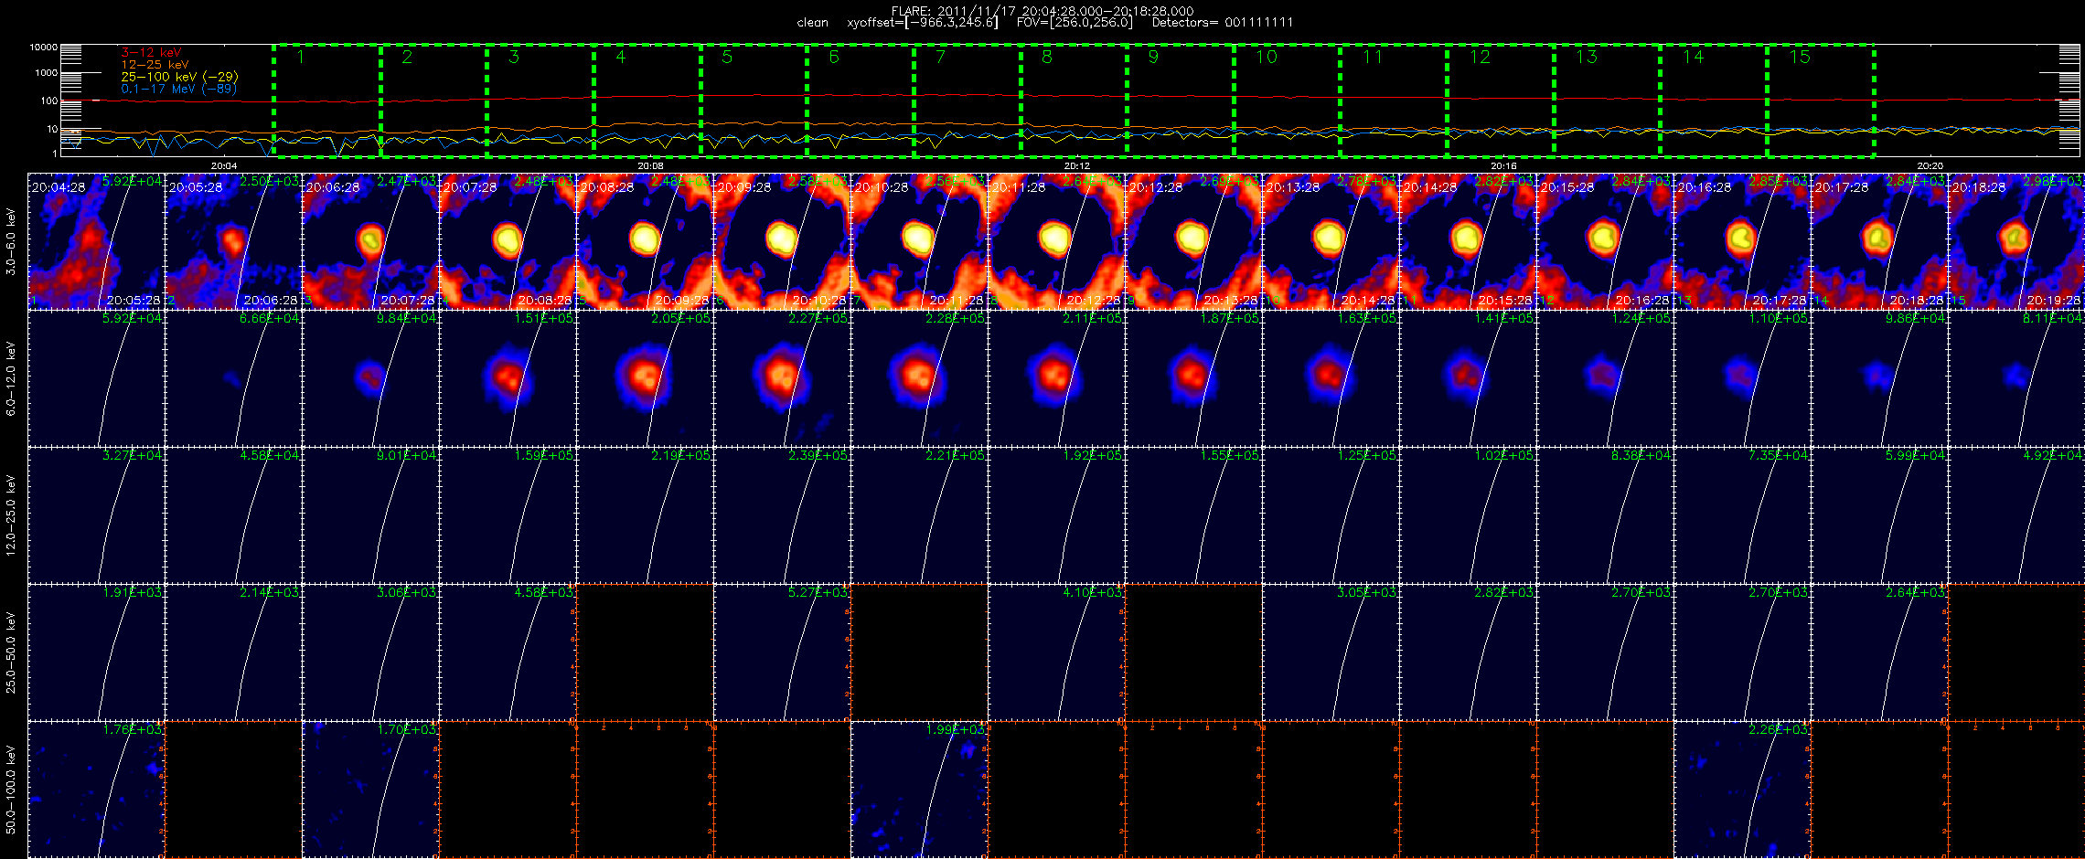
Task: Click the 'Detectors= 001111111' header text
Action: (1223, 23)
